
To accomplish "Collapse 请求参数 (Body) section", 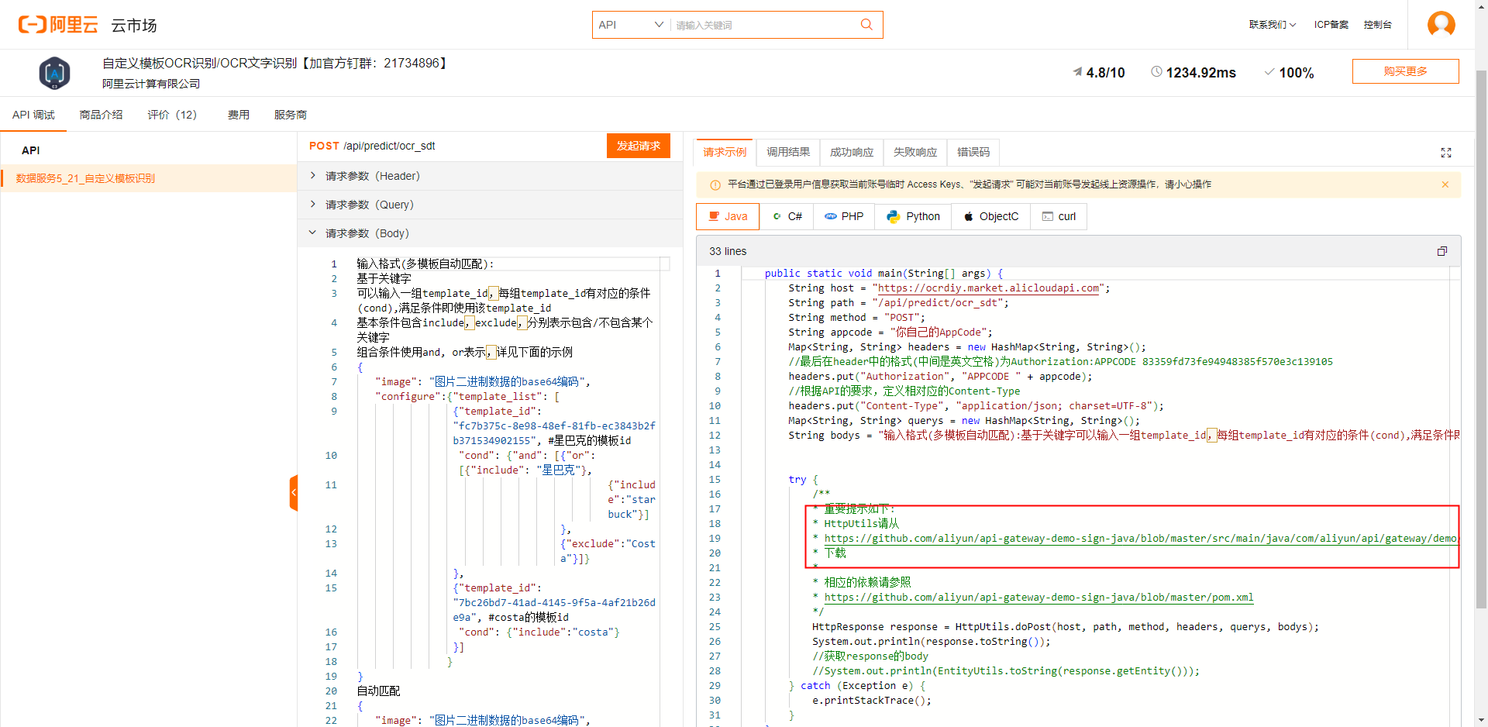I will click(490, 233).
